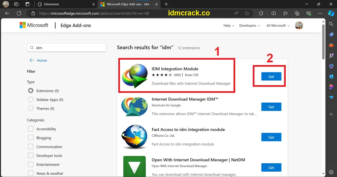Open the sidebar Outlook icon
The width and height of the screenshot is (337, 177).
click(x=331, y=76)
